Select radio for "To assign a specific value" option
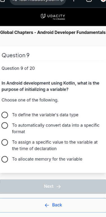 click(5, 142)
